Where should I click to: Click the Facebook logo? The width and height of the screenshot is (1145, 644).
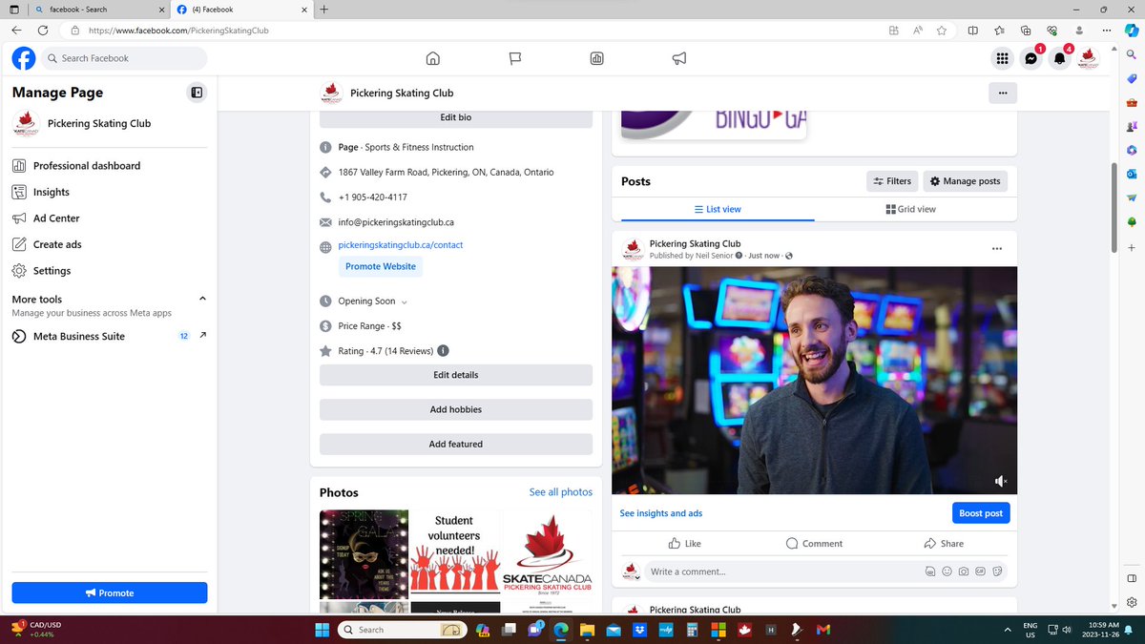[24, 58]
